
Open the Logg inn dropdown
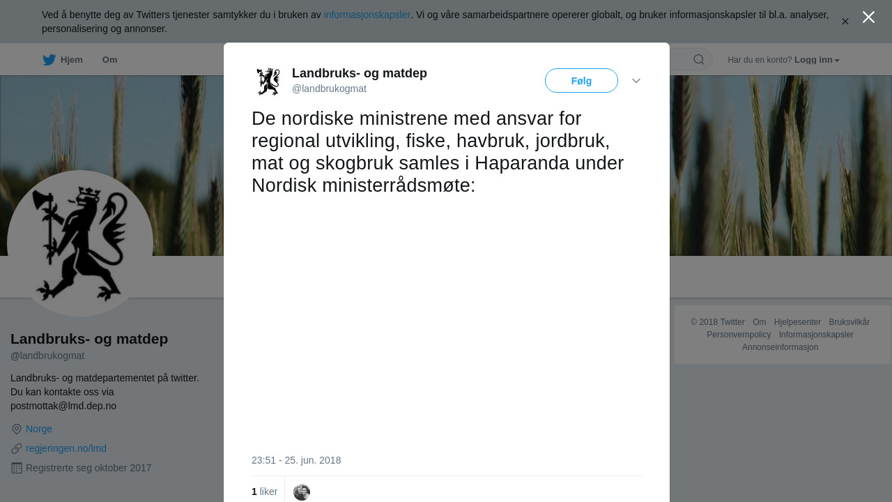coord(817,60)
